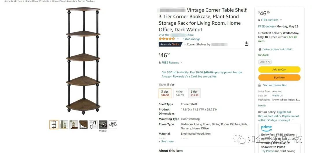Screen dimensions: 312x153
Task: Go to Home Décor Products breadcrumb
Action: click(37, 1)
